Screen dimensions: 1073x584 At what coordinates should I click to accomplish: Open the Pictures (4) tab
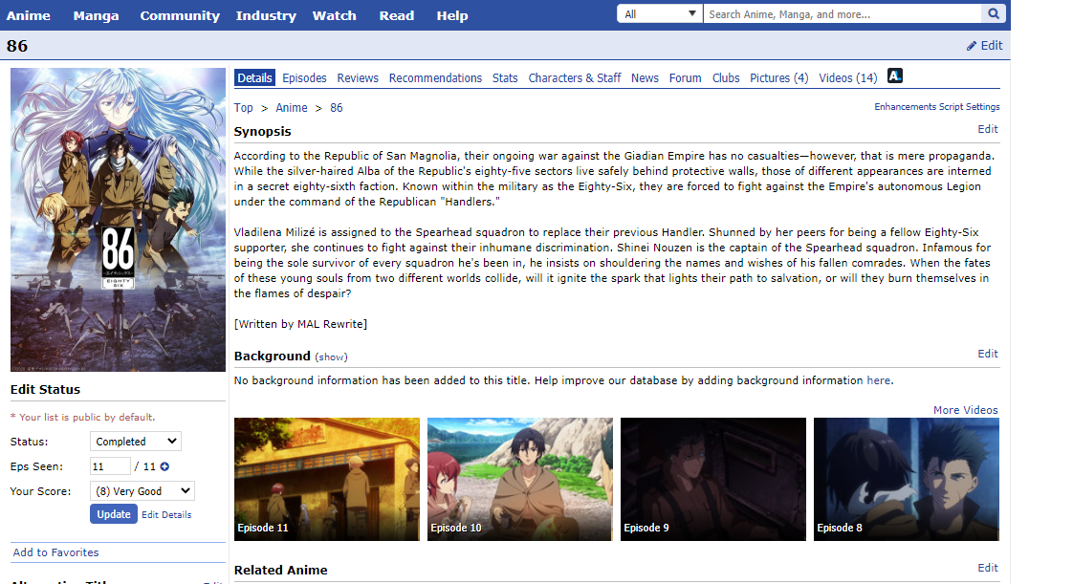point(778,78)
